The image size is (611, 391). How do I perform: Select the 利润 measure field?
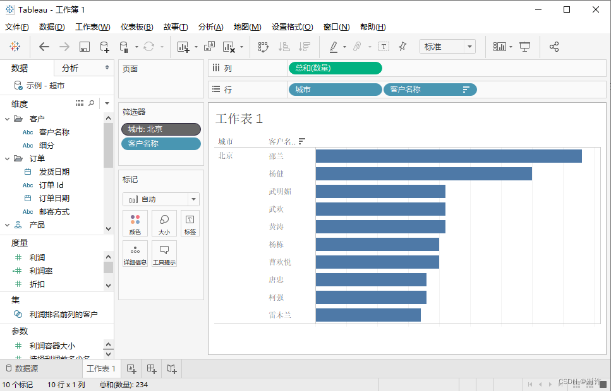[x=37, y=257]
